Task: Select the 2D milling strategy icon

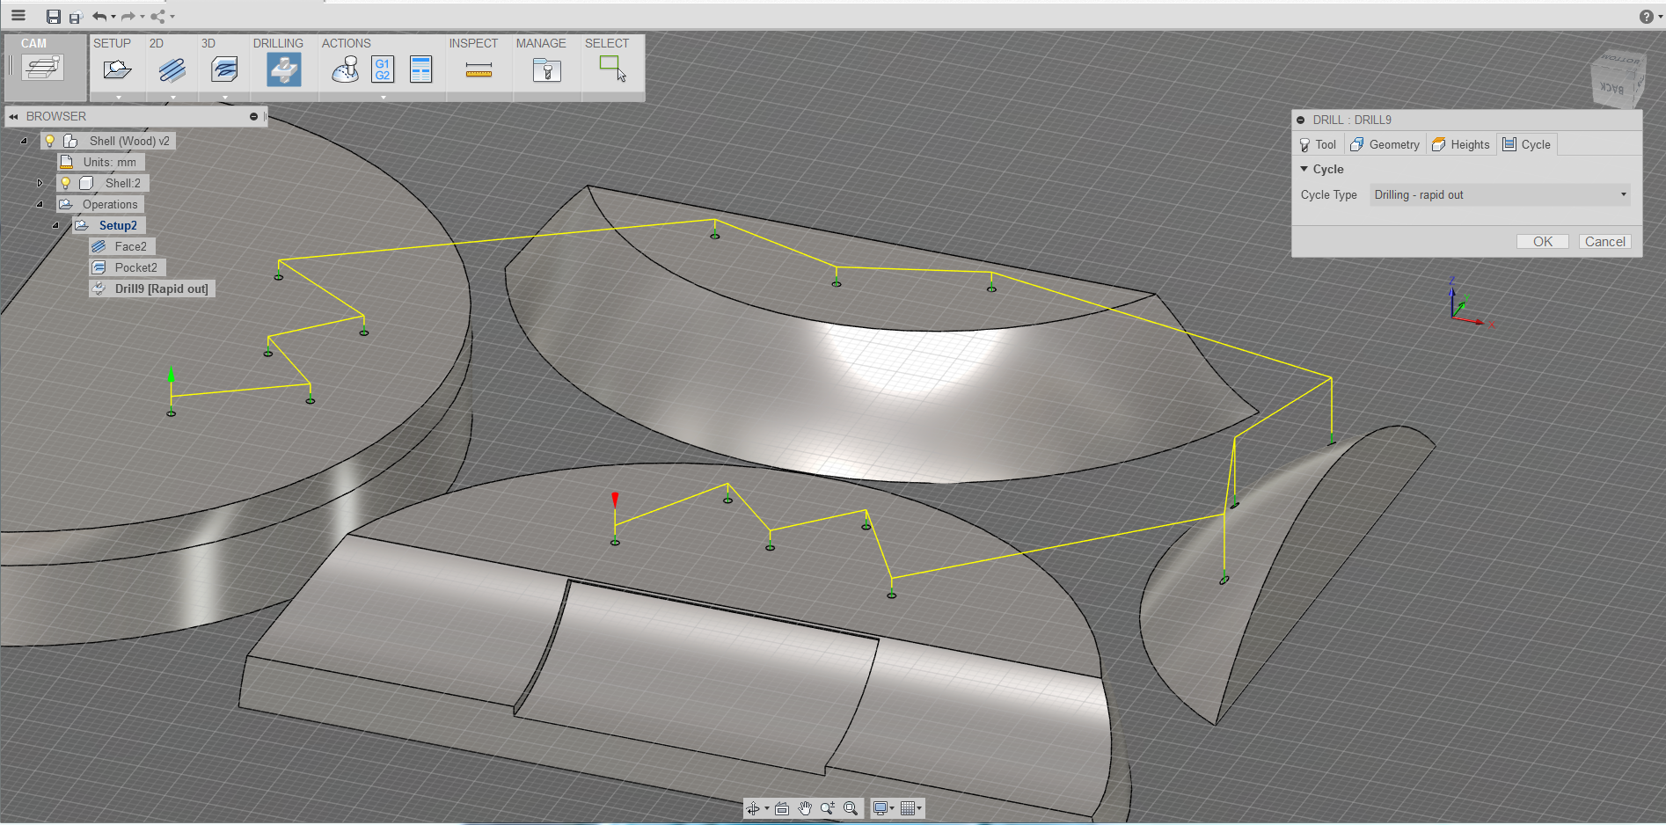Action: (172, 69)
